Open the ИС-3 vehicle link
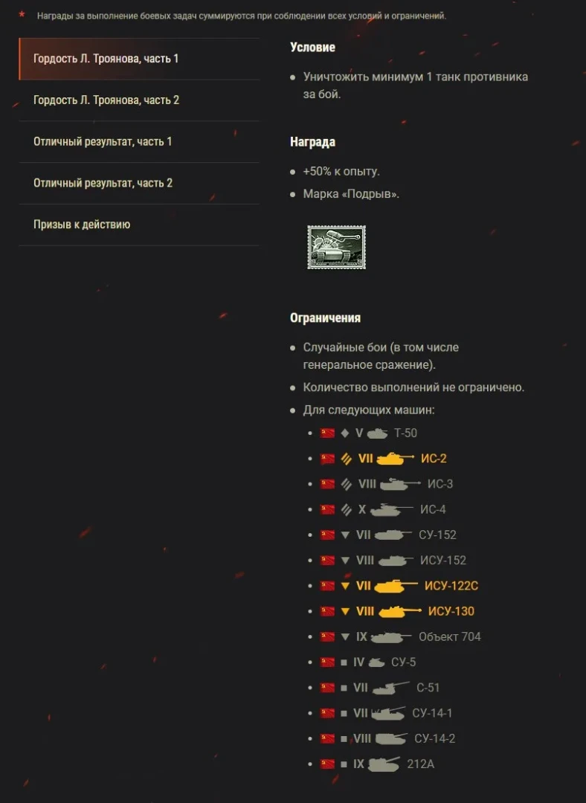Screen dimensions: 586x803 point(439,484)
